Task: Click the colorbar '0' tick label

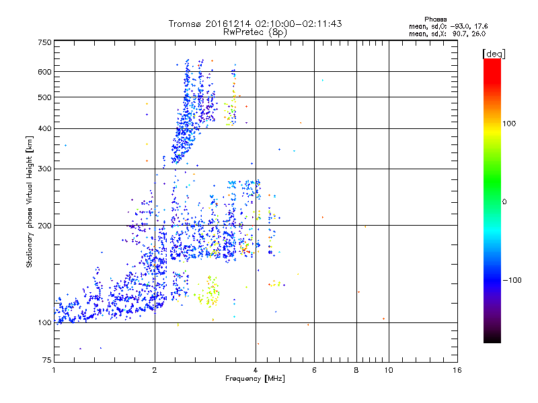Action: tap(504, 202)
